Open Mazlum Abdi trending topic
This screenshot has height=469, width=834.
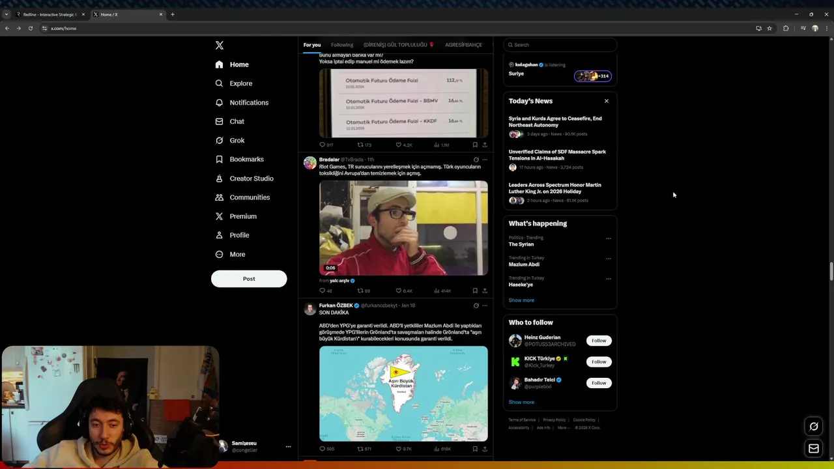[x=524, y=264]
